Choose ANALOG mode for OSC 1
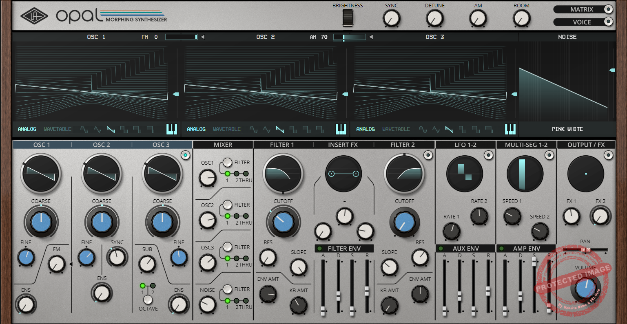The width and height of the screenshot is (627, 324). coord(27,129)
